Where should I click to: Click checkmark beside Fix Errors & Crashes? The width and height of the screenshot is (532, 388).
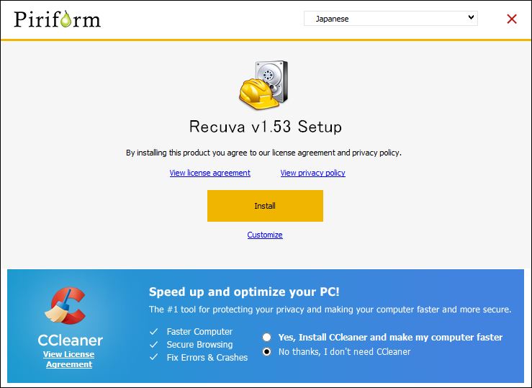click(x=153, y=357)
